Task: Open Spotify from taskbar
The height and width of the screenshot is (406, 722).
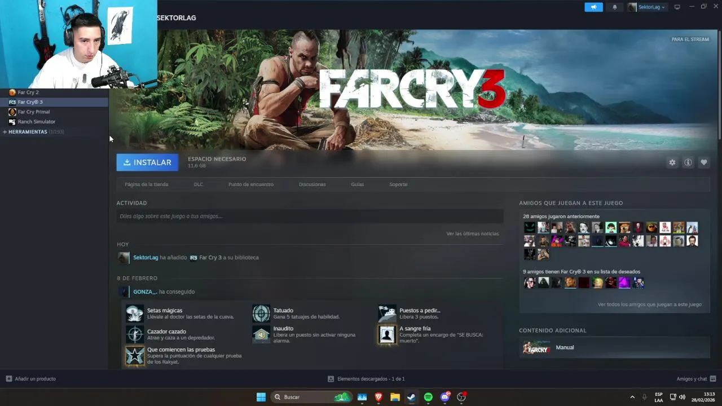Action: pos(428,397)
